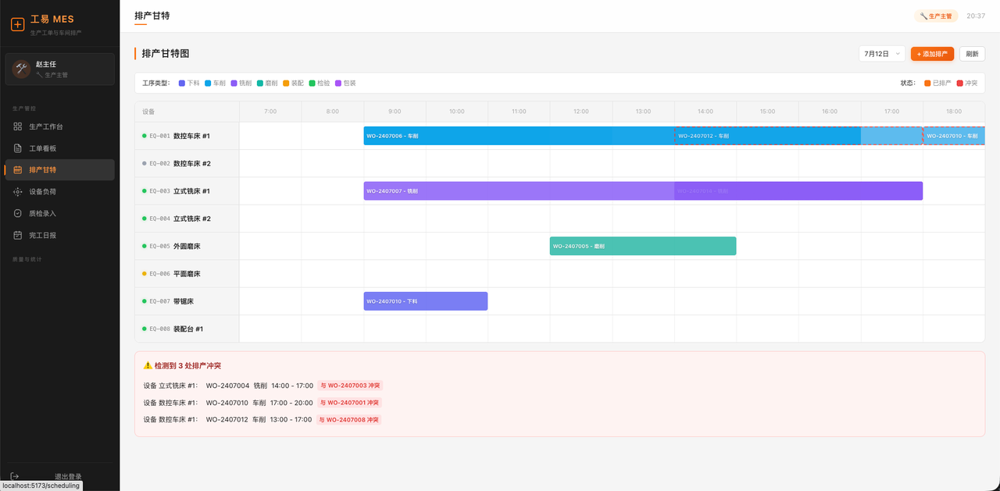
Task: Click the 刷新 refresh button
Action: coord(972,54)
